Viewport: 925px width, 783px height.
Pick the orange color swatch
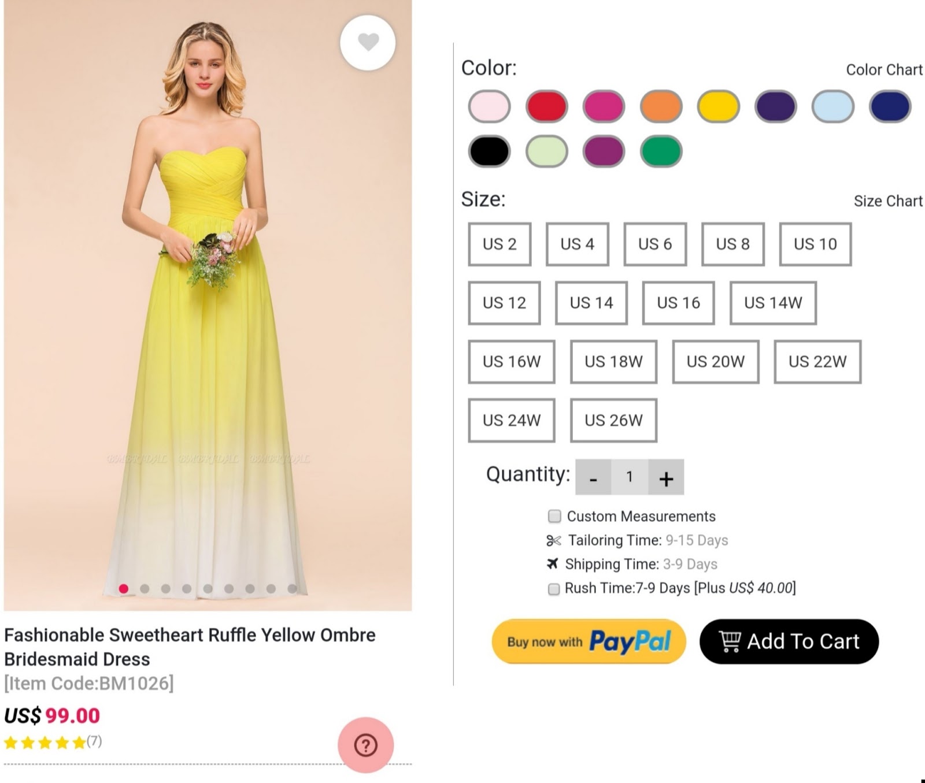click(661, 106)
